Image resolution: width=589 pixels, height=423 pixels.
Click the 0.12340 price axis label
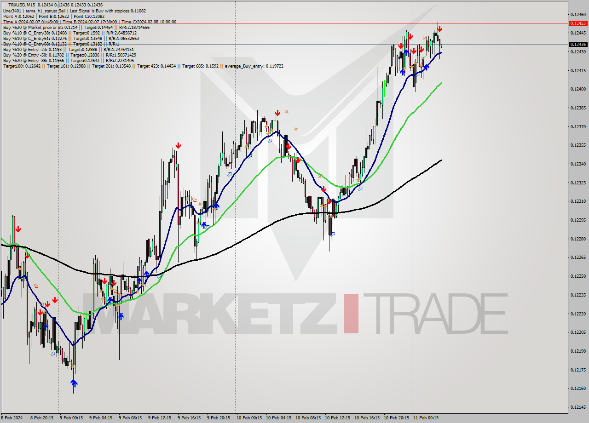pos(577,164)
